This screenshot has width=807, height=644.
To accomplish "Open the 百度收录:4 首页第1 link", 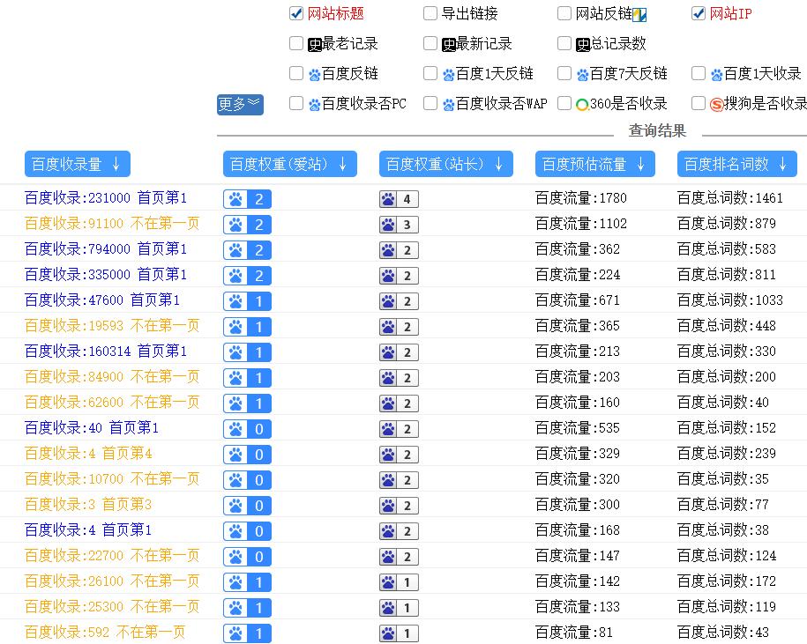I will [88, 529].
